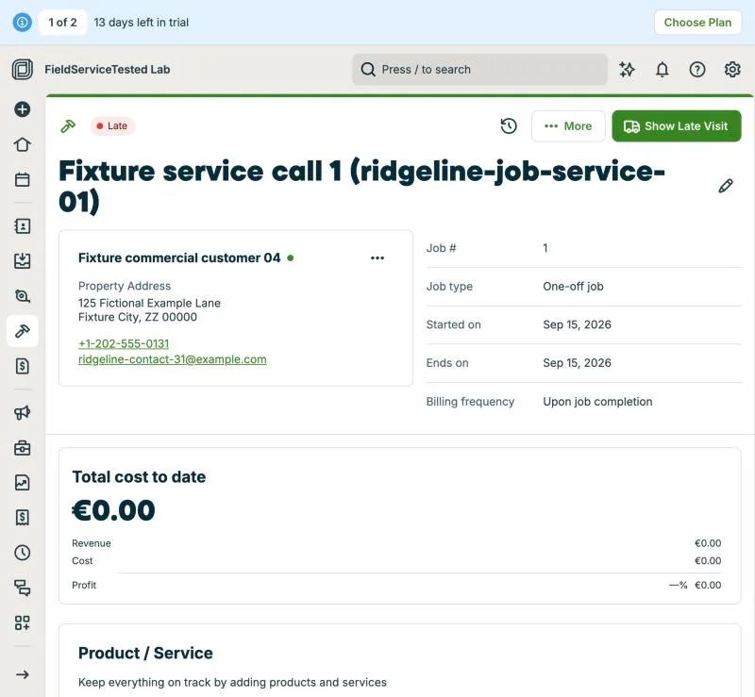
Task: Open the help question mark icon
Action: point(697,69)
